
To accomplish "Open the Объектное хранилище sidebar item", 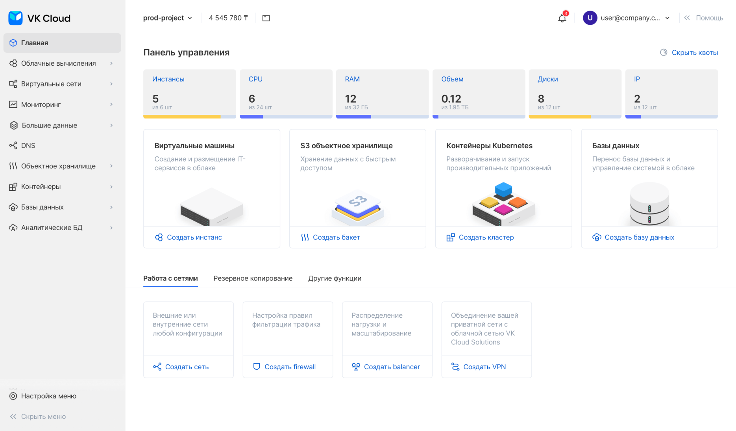I will click(58, 166).
